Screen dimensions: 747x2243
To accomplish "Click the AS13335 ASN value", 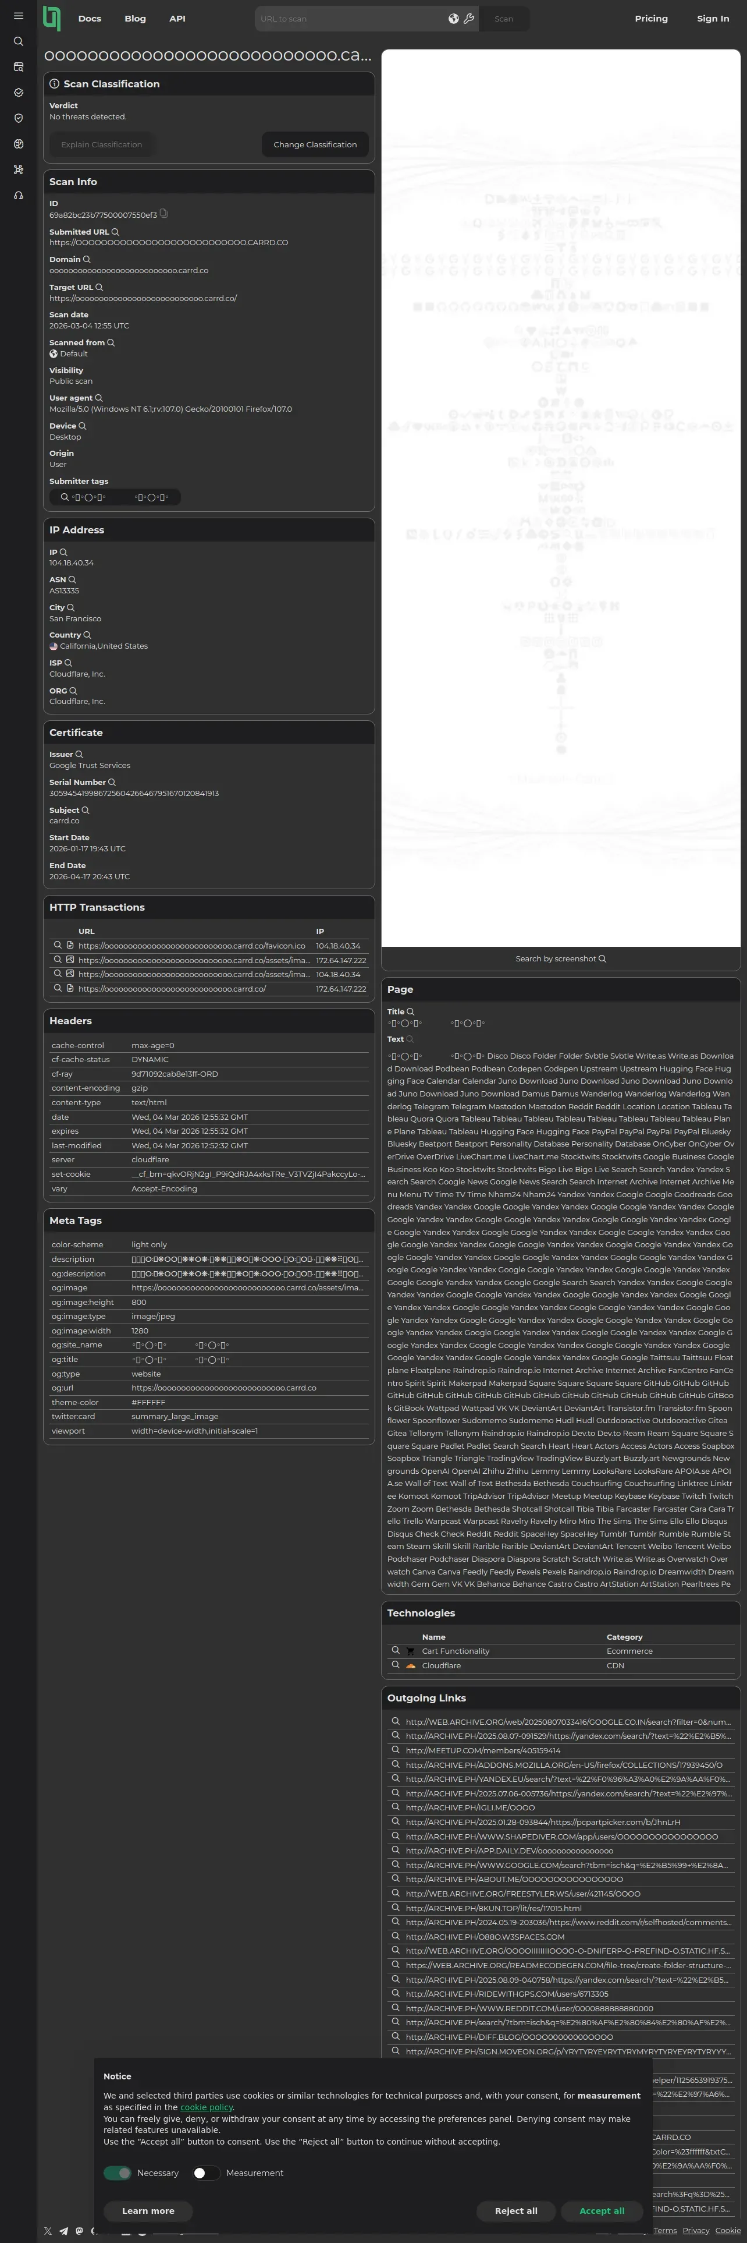I will [x=65, y=590].
